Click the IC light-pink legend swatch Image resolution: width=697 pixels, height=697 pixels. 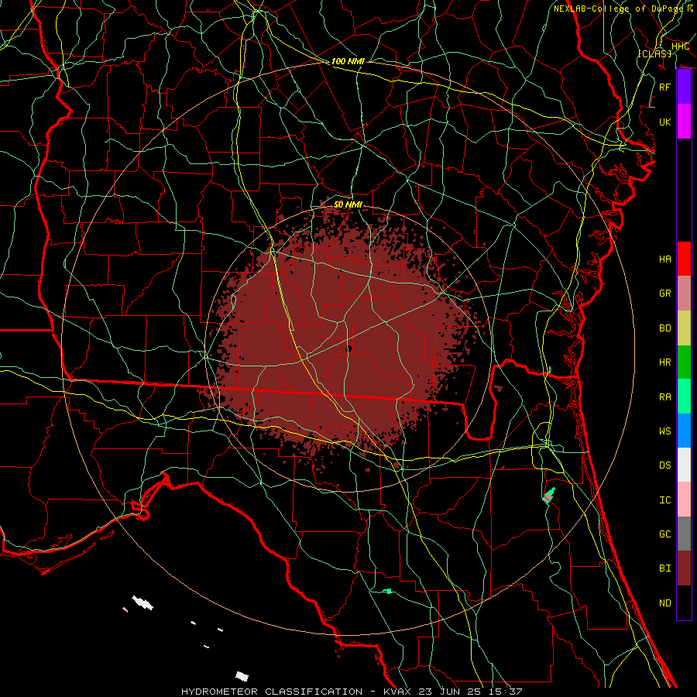pos(684,500)
